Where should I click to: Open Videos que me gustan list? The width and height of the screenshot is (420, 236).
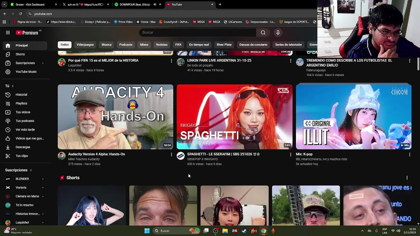(25, 138)
